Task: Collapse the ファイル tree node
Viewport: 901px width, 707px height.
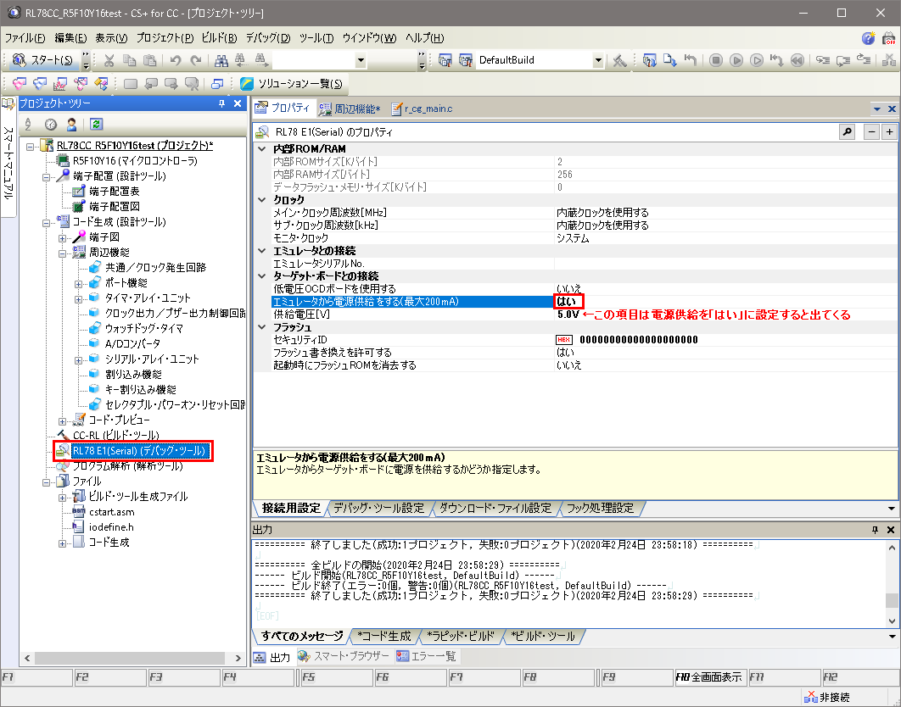Action: click(46, 482)
